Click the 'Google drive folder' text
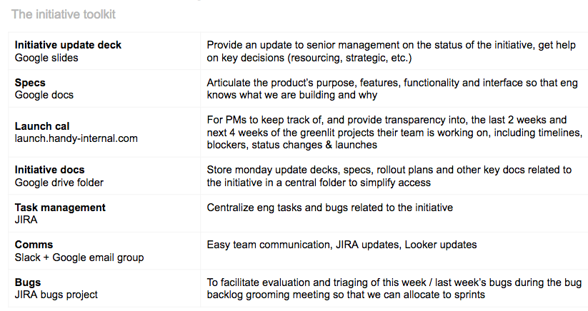This screenshot has height=311, width=588. [x=59, y=183]
